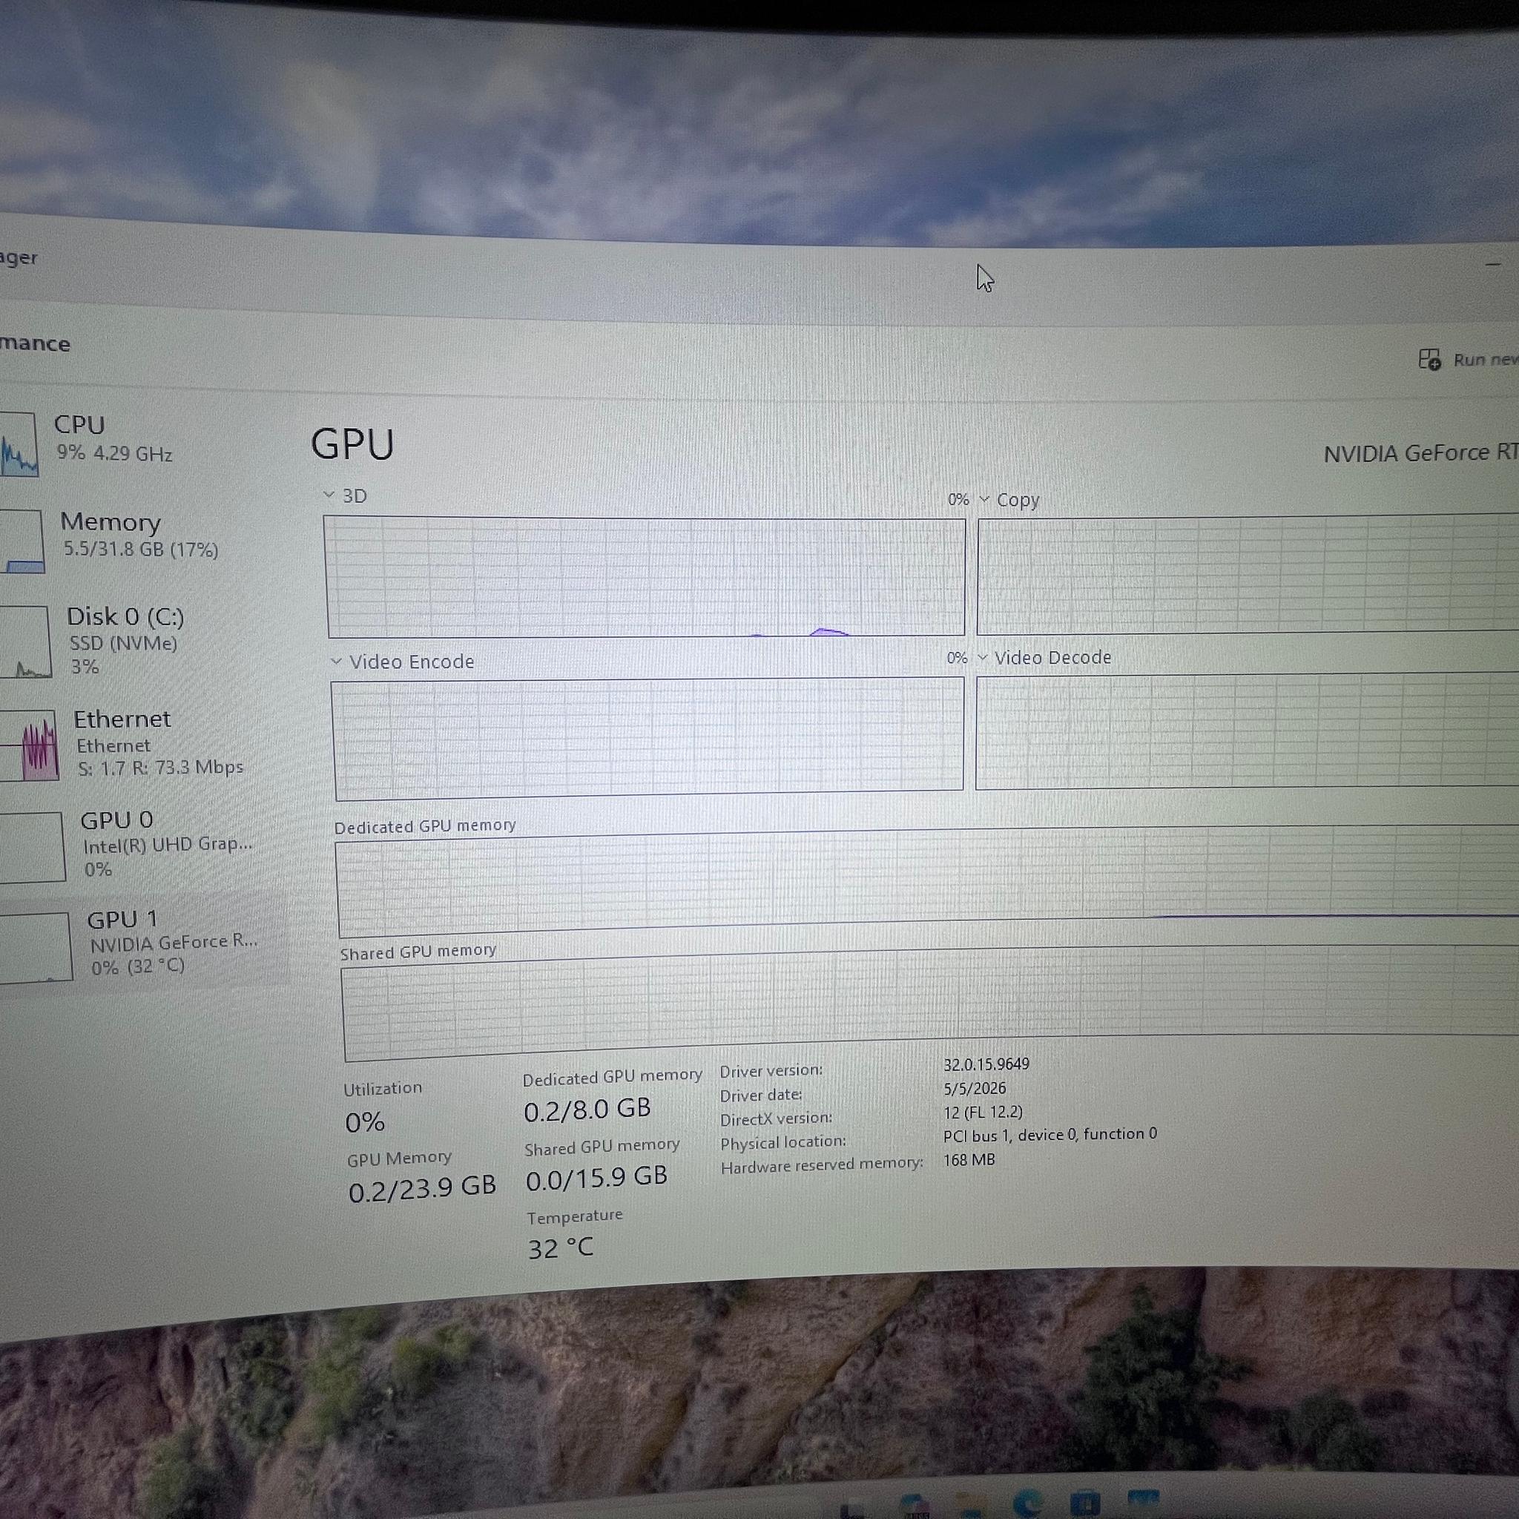Click the Video Decode utilization graph
This screenshot has height=1519, width=1519.
(1247, 731)
